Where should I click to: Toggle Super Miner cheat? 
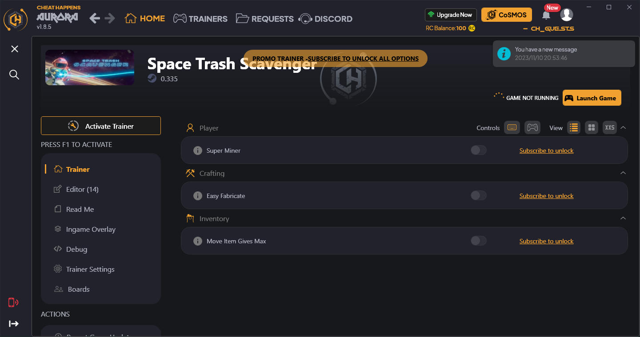479,150
